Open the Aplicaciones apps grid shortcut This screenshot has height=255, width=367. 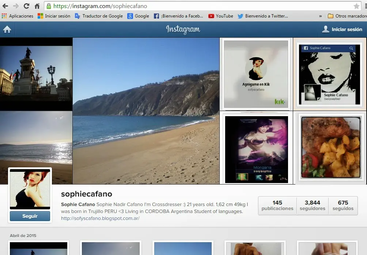[x=18, y=16]
